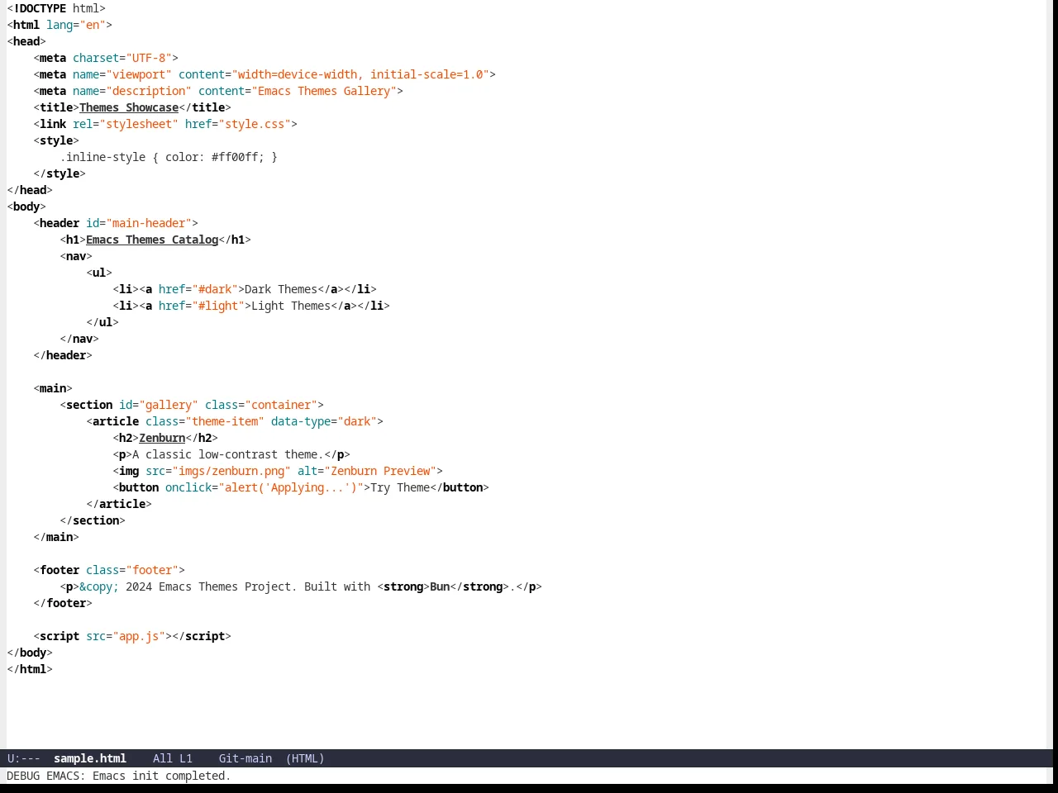Click the 'Zenburn' h2 heading text
Image resolution: width=1058 pixels, height=793 pixels.
pyautogui.click(x=162, y=438)
